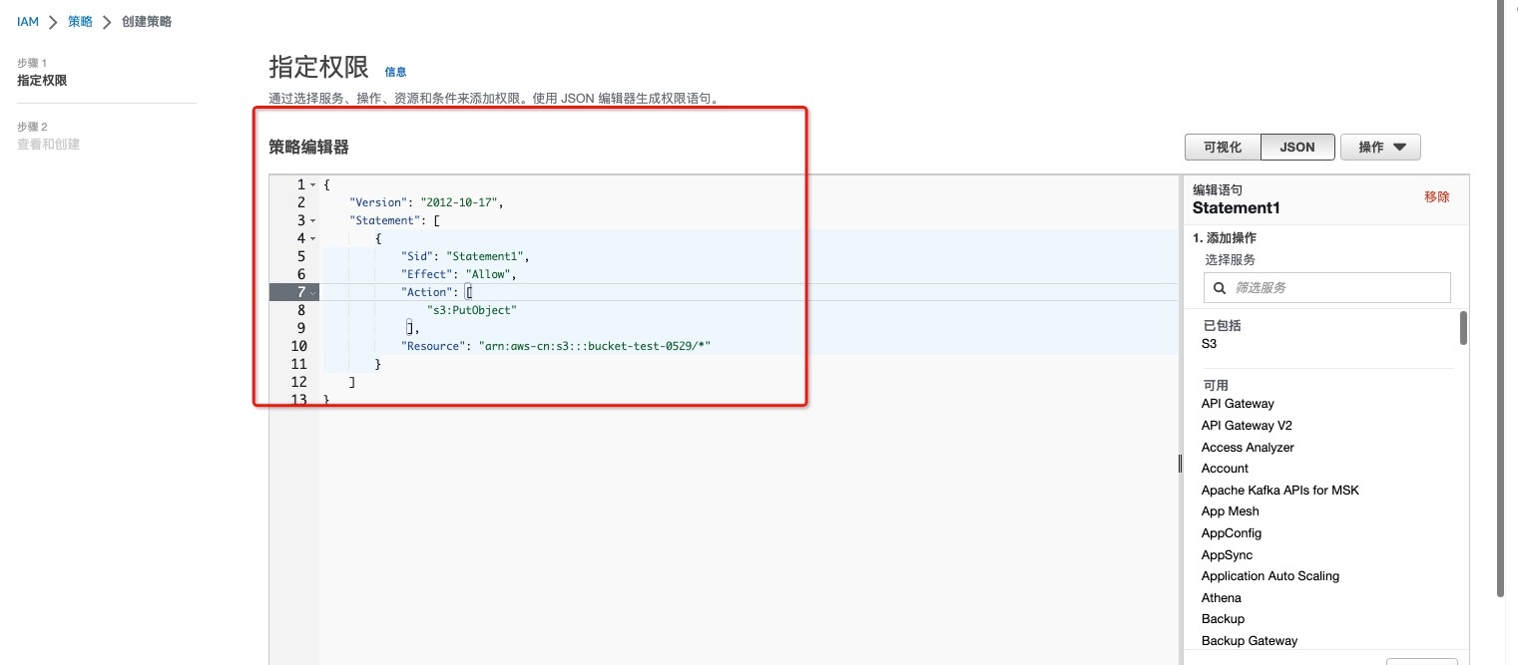The image size is (1518, 665).
Task: Click the Resource ARN string on line 10
Action: [594, 346]
